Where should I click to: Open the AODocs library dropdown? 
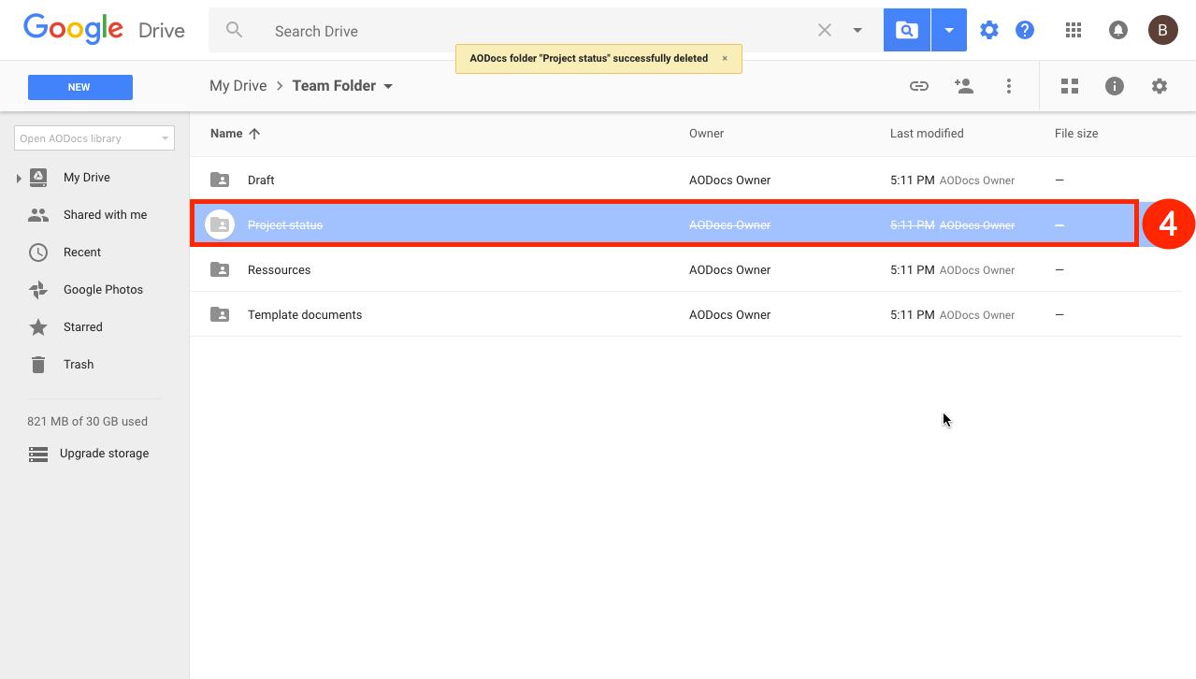point(94,138)
